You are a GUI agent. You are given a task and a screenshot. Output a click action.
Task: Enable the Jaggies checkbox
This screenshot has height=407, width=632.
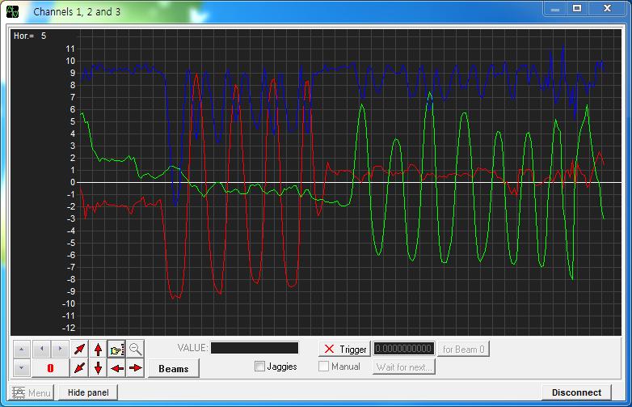tap(260, 367)
